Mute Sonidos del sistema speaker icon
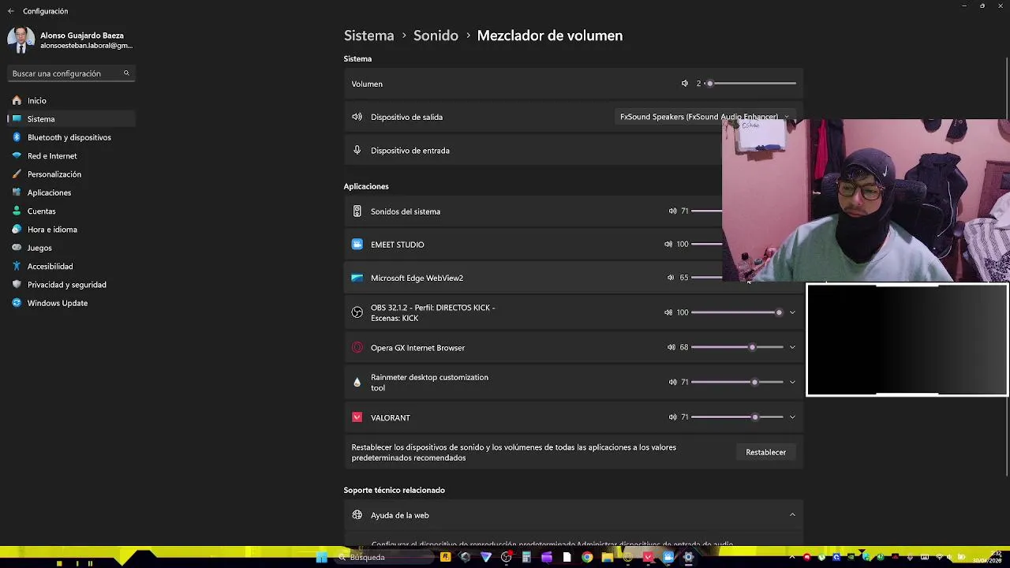Viewport: 1010px width, 568px height. pyautogui.click(x=673, y=211)
